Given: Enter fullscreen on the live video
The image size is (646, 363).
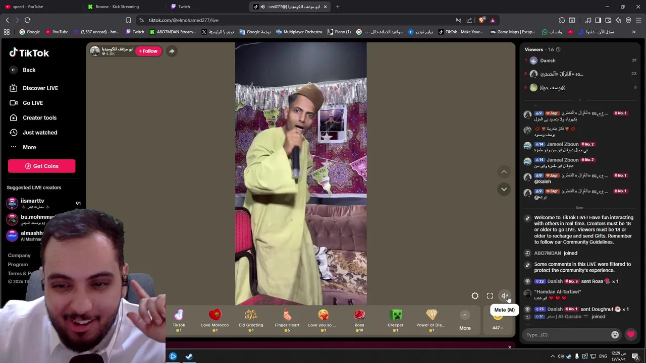Looking at the screenshot, I should pyautogui.click(x=490, y=296).
